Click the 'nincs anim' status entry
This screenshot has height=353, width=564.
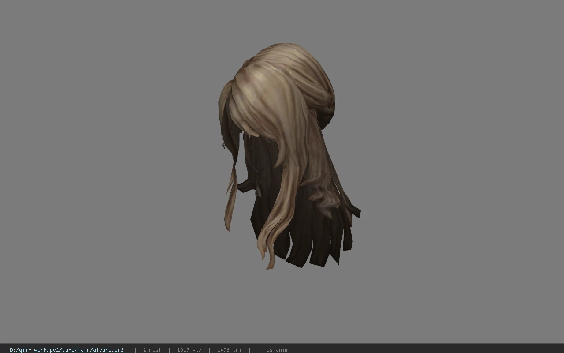pos(273,350)
